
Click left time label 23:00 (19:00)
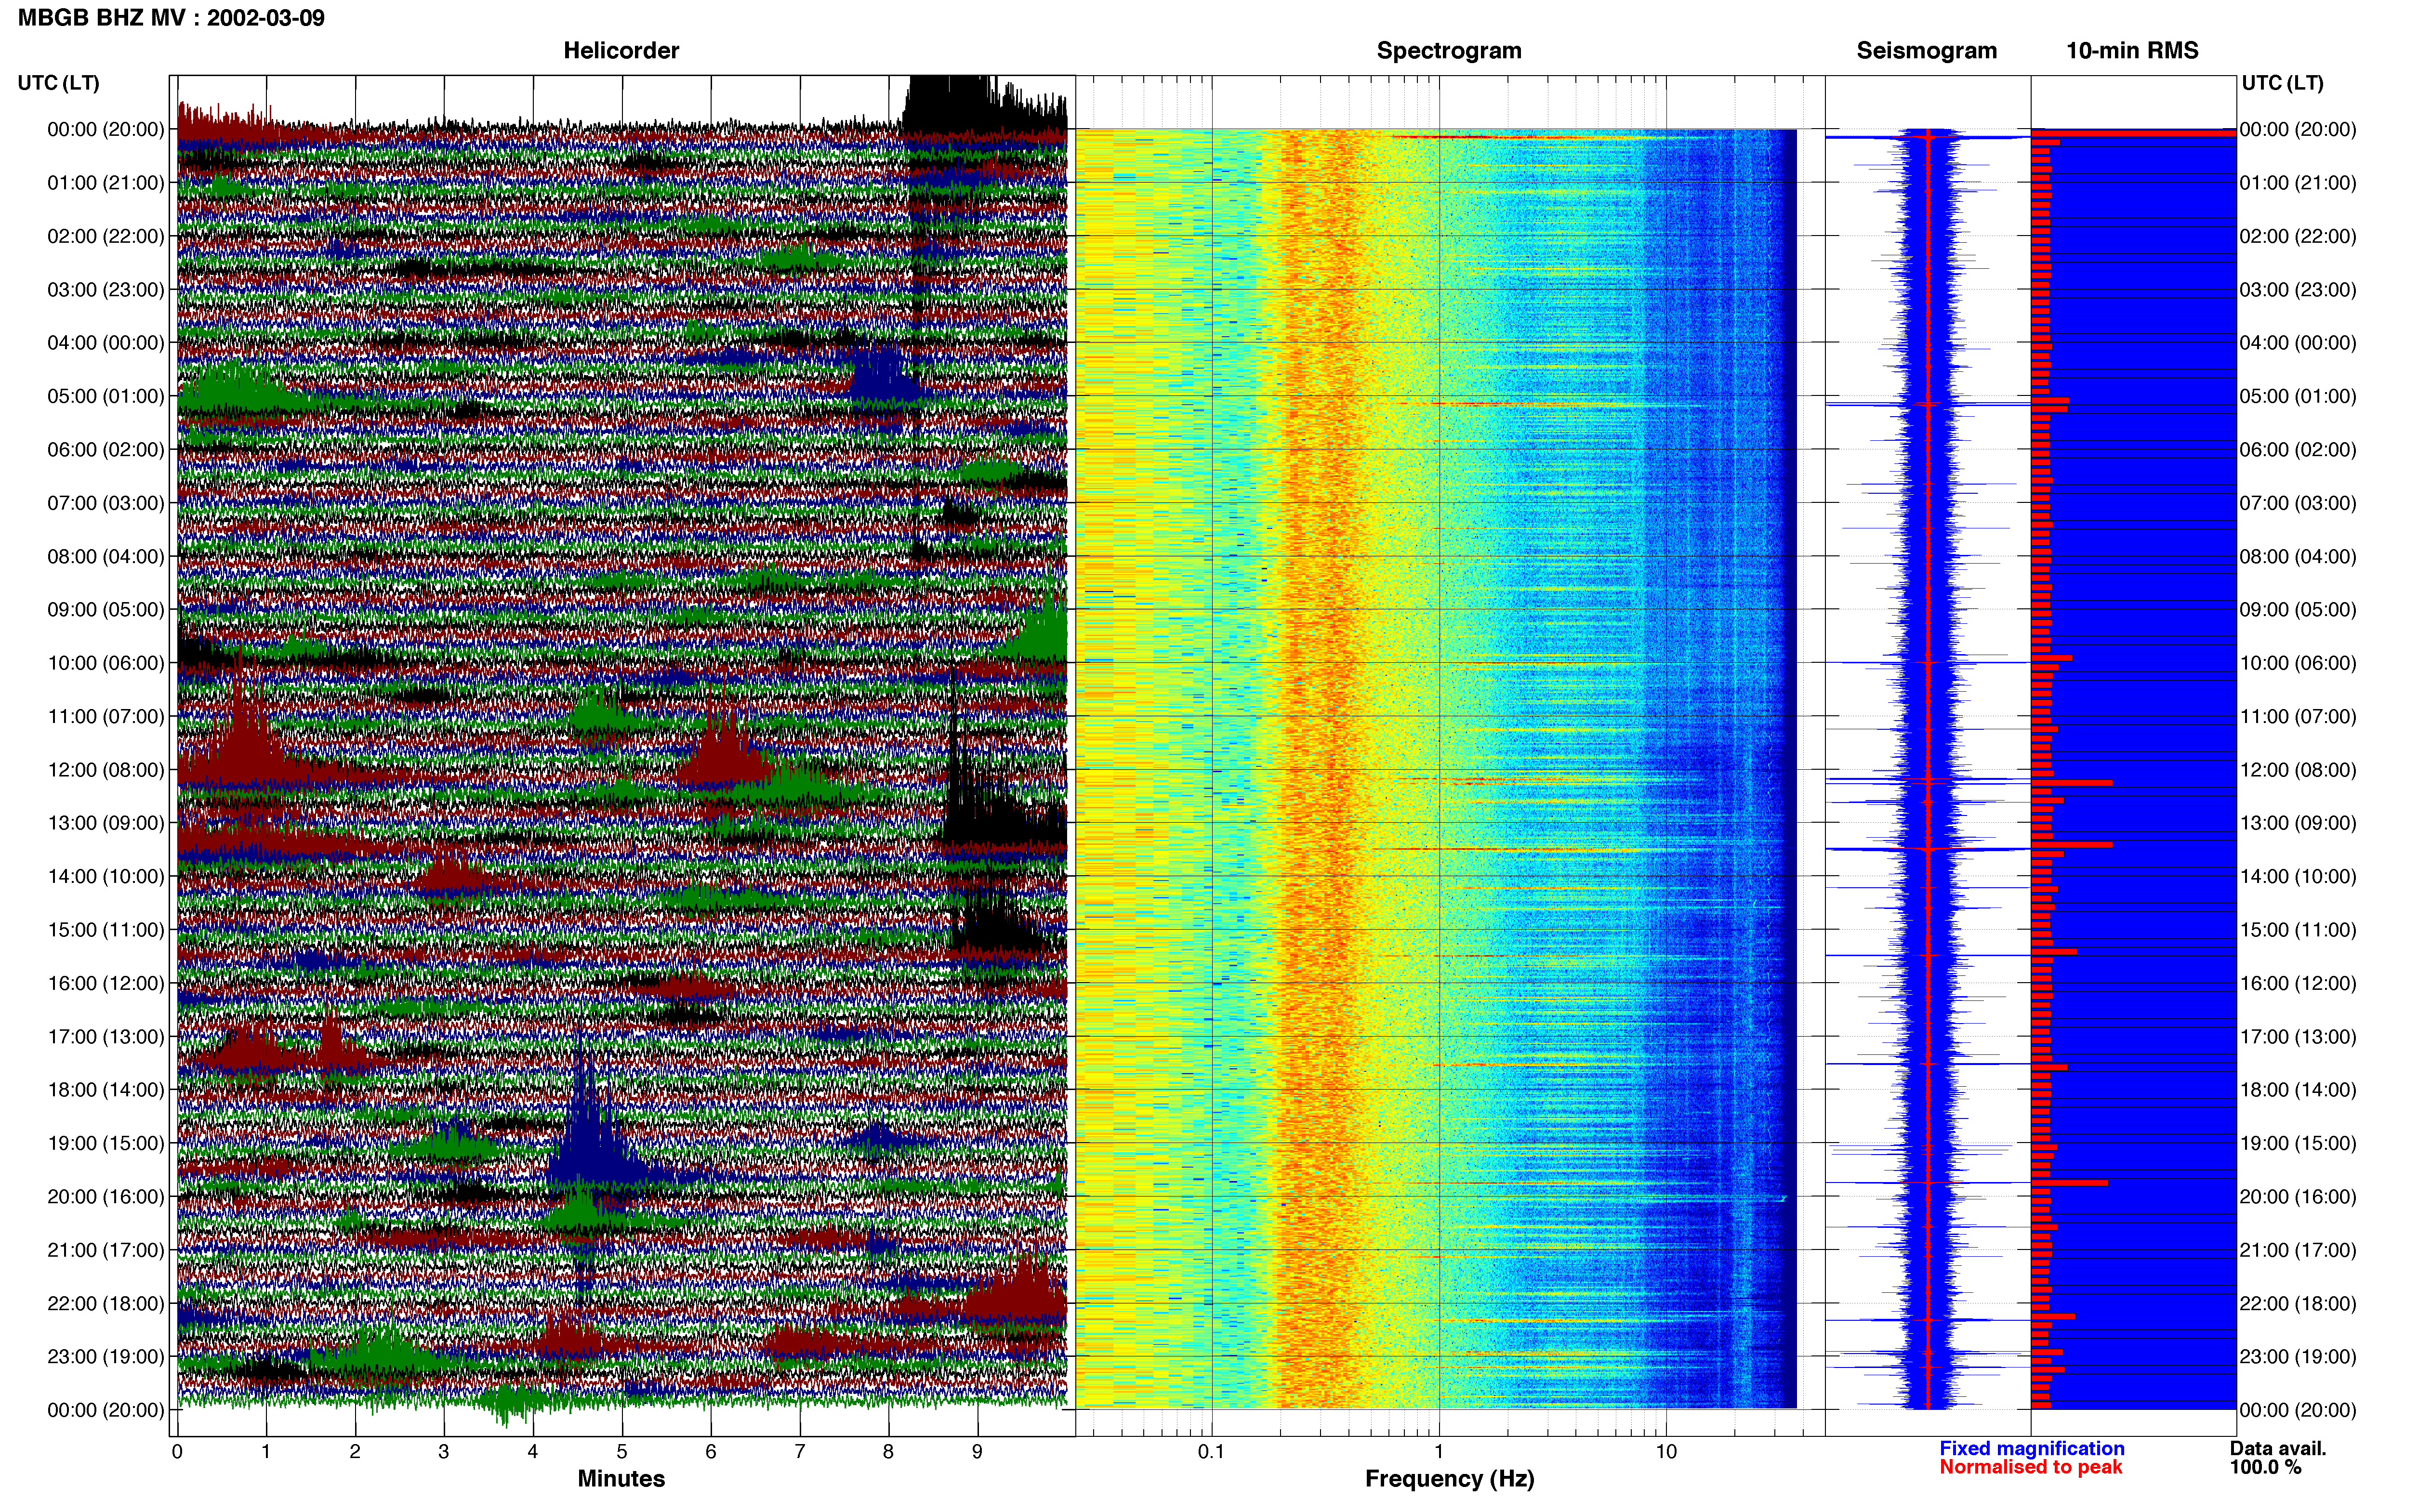(x=106, y=1356)
